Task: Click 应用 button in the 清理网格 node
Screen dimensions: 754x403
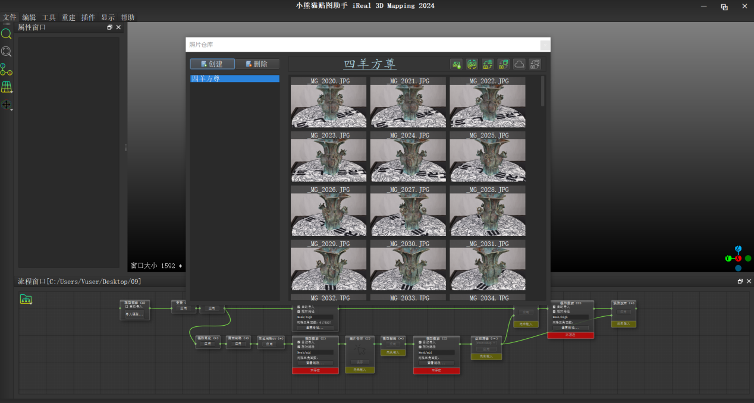Action: 238,344
